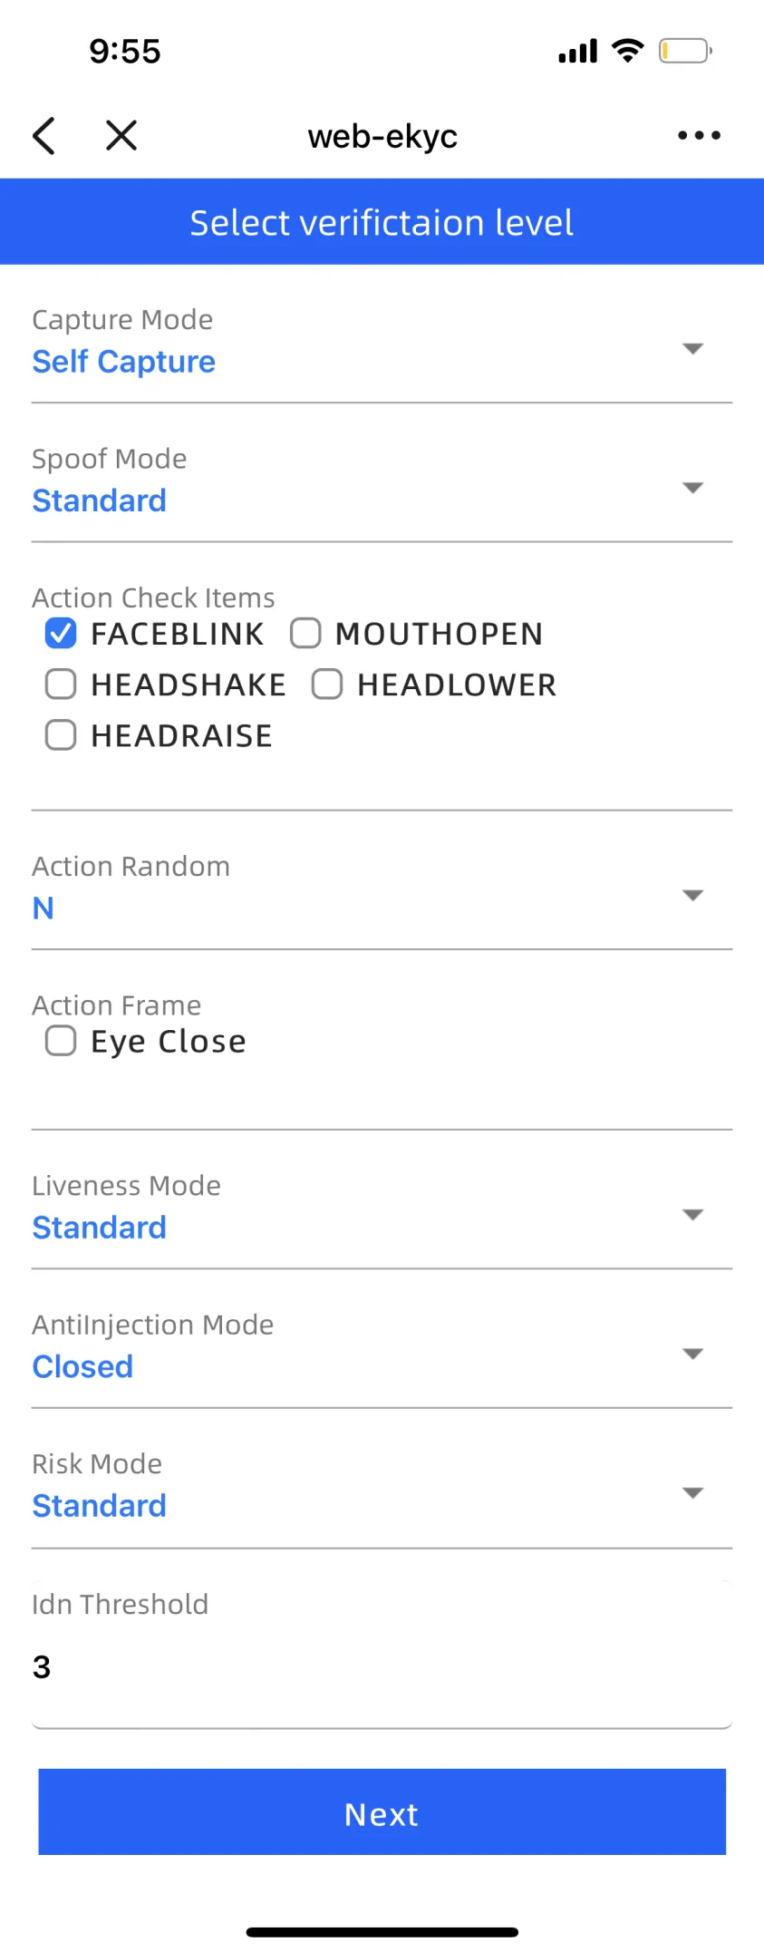Click the Idn Threshold input field
764x1952 pixels.
(382, 1666)
